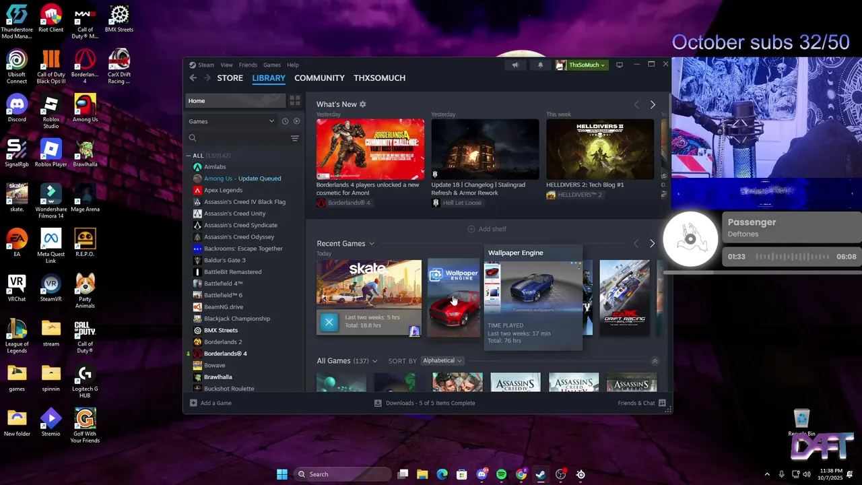The image size is (862, 485).
Task: Sort by recent activity clock icon
Action: 285,121
